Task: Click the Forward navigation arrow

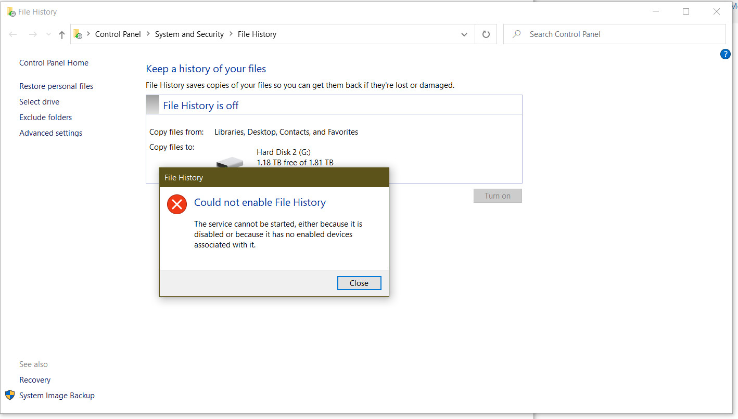Action: (33, 34)
